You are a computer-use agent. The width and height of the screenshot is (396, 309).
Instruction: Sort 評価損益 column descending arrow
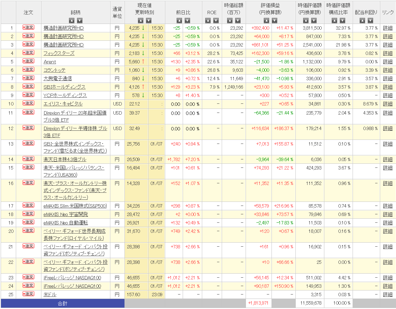pyautogui.click(x=275, y=21)
